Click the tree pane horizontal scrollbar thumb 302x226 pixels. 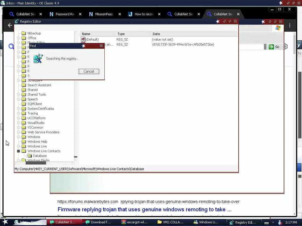coord(36,163)
